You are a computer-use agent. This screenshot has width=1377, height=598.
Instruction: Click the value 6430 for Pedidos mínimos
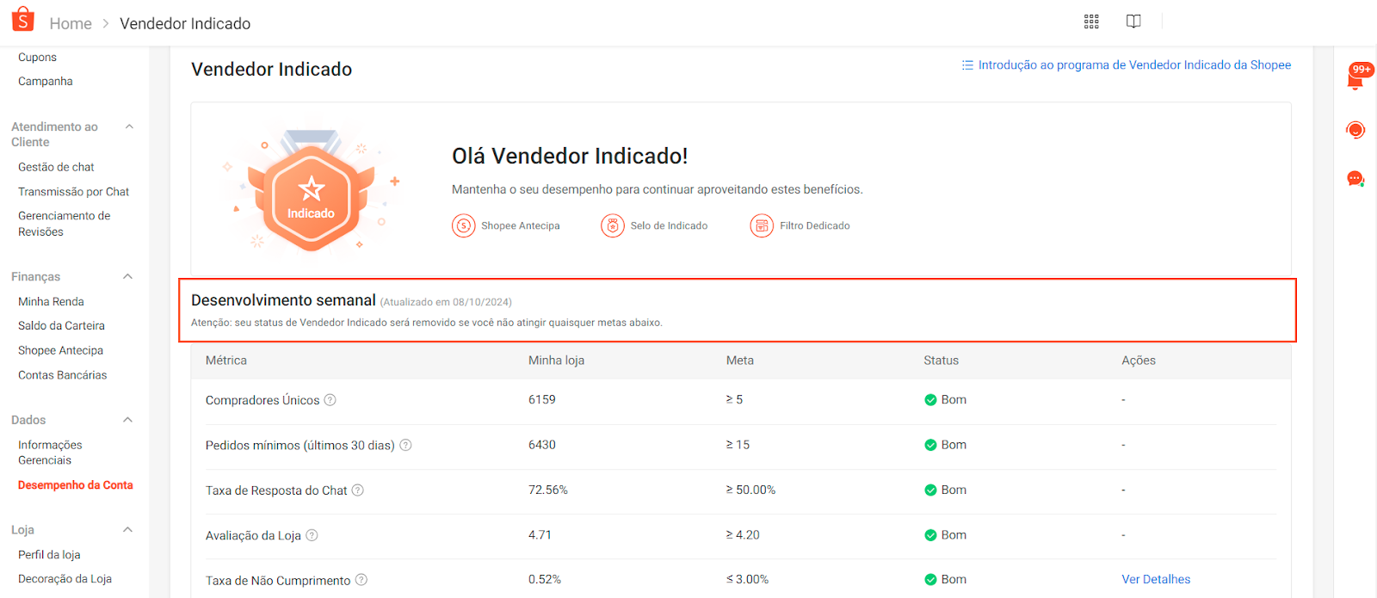click(542, 445)
